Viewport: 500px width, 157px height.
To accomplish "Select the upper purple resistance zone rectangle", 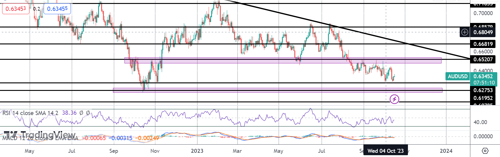I will tap(283, 60).
